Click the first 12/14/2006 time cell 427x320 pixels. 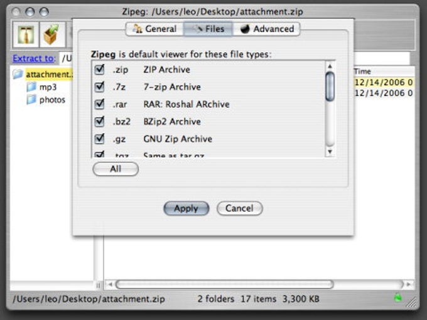(x=384, y=82)
